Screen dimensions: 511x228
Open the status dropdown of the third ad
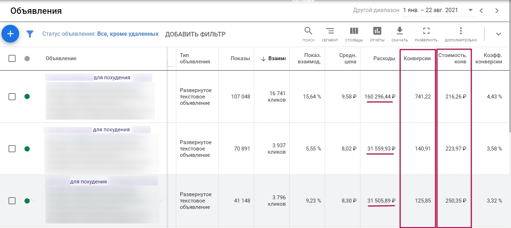point(34,201)
